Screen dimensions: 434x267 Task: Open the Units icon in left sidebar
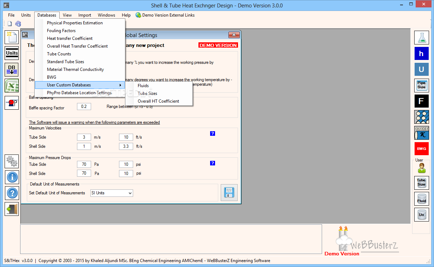(x=12, y=53)
